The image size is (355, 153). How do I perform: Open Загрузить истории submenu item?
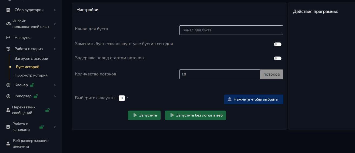pyautogui.click(x=31, y=58)
